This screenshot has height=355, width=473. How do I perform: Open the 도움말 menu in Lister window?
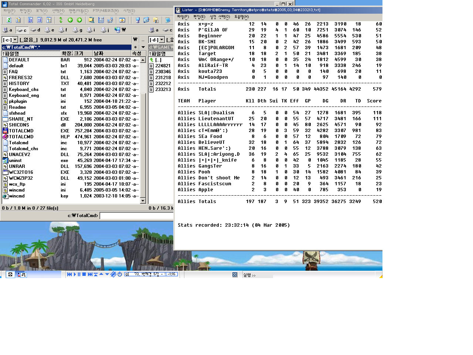pos(241,17)
